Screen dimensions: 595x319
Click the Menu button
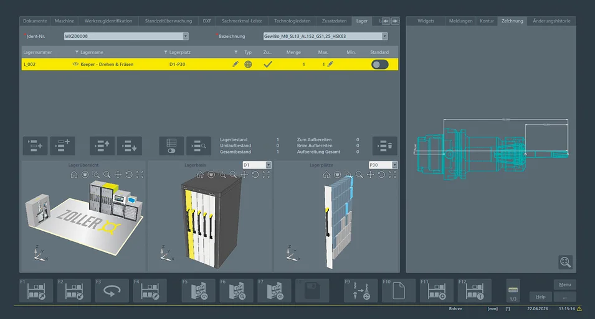[x=564, y=285]
